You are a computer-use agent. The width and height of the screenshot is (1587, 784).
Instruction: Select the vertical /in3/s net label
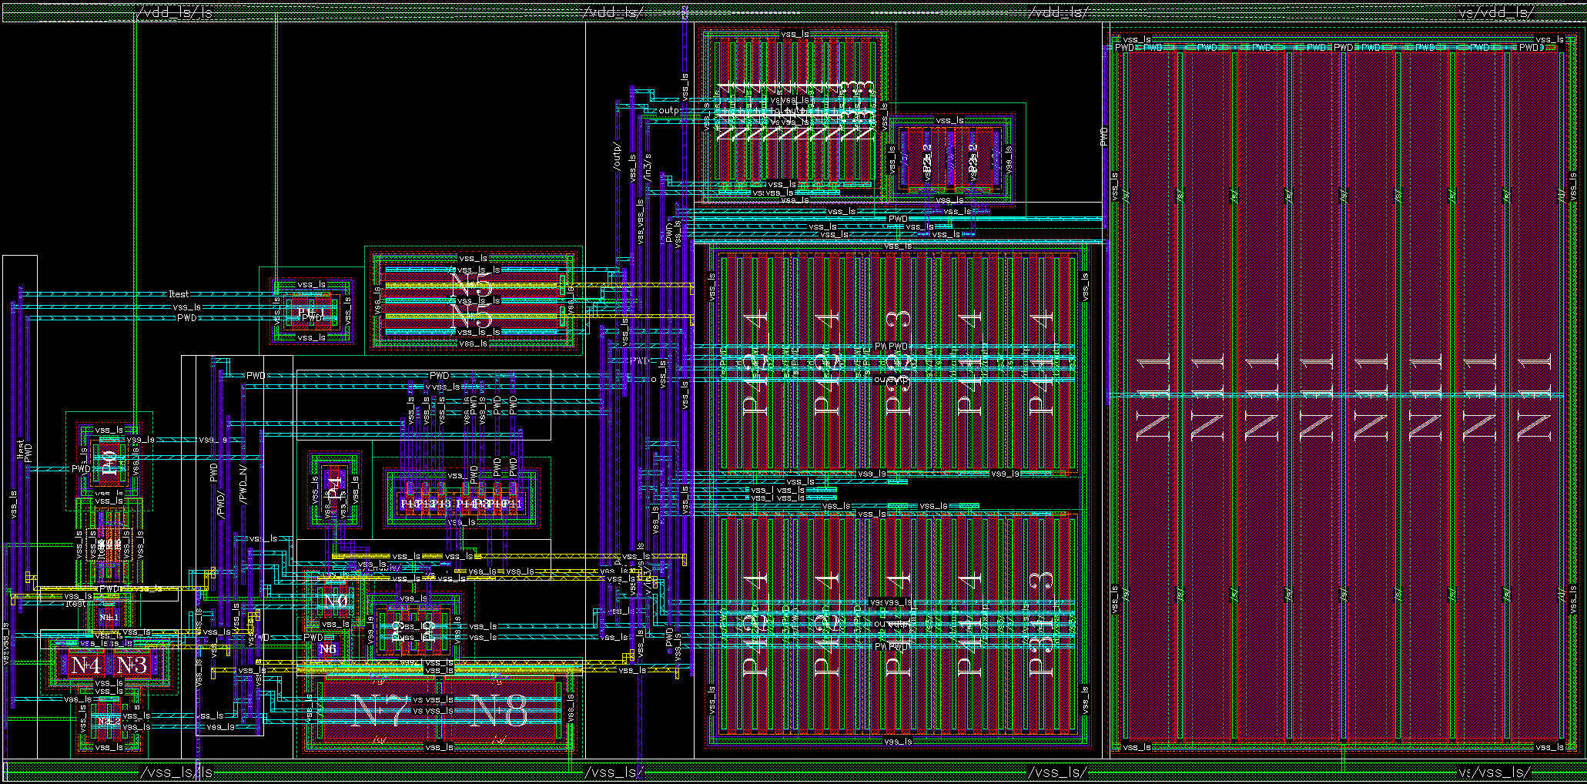[648, 168]
